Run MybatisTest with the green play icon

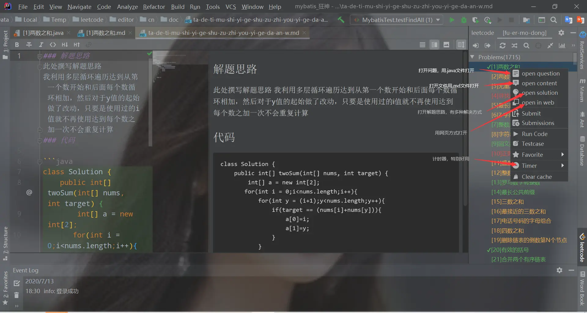pos(452,20)
